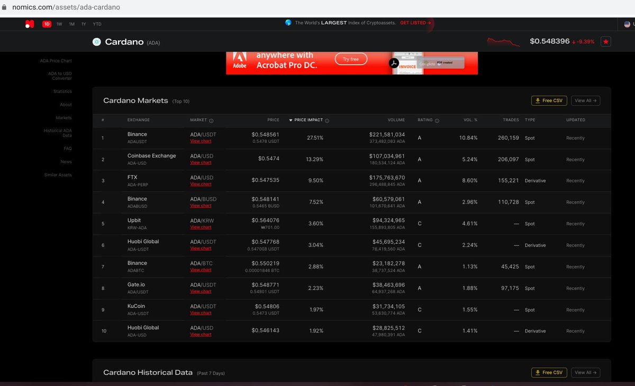The height and width of the screenshot is (386, 635).
Task: Click the Rating column info icon
Action: pyautogui.click(x=437, y=120)
